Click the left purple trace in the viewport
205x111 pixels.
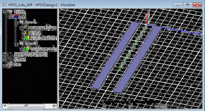[x=116, y=56]
